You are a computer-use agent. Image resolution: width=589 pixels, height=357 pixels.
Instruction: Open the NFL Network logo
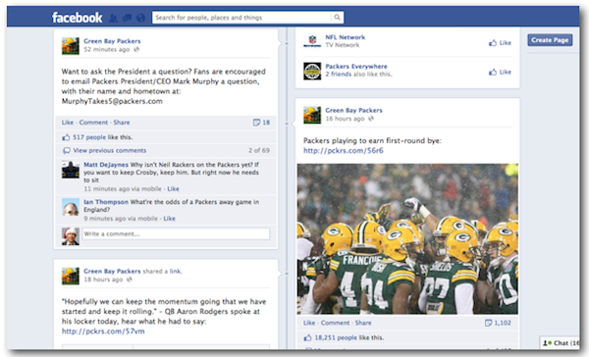(x=312, y=41)
